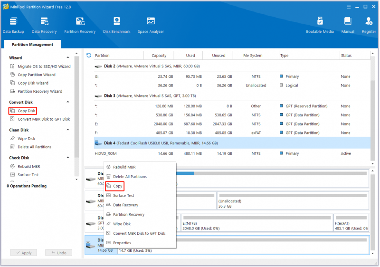Collapse the Check Disk section

tap(68, 158)
